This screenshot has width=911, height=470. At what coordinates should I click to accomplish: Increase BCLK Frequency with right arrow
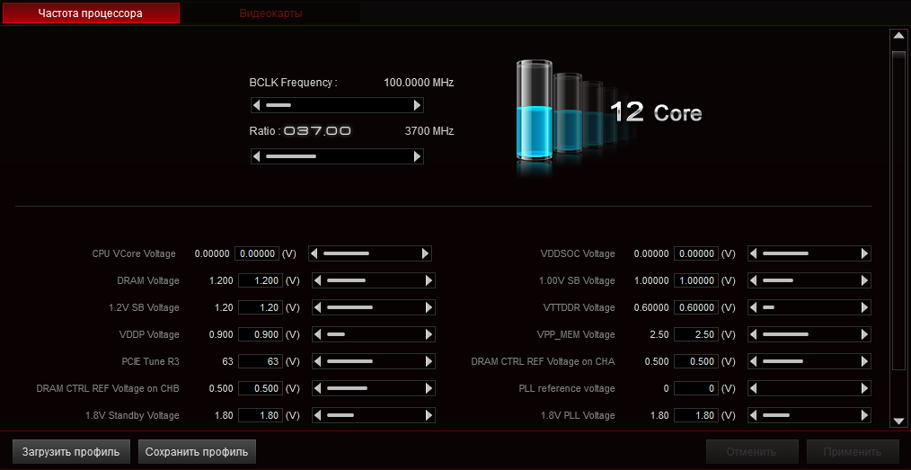[x=417, y=105]
